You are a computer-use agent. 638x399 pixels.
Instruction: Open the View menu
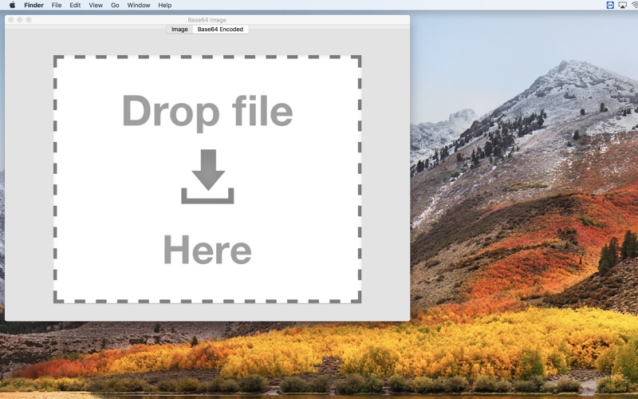[96, 6]
